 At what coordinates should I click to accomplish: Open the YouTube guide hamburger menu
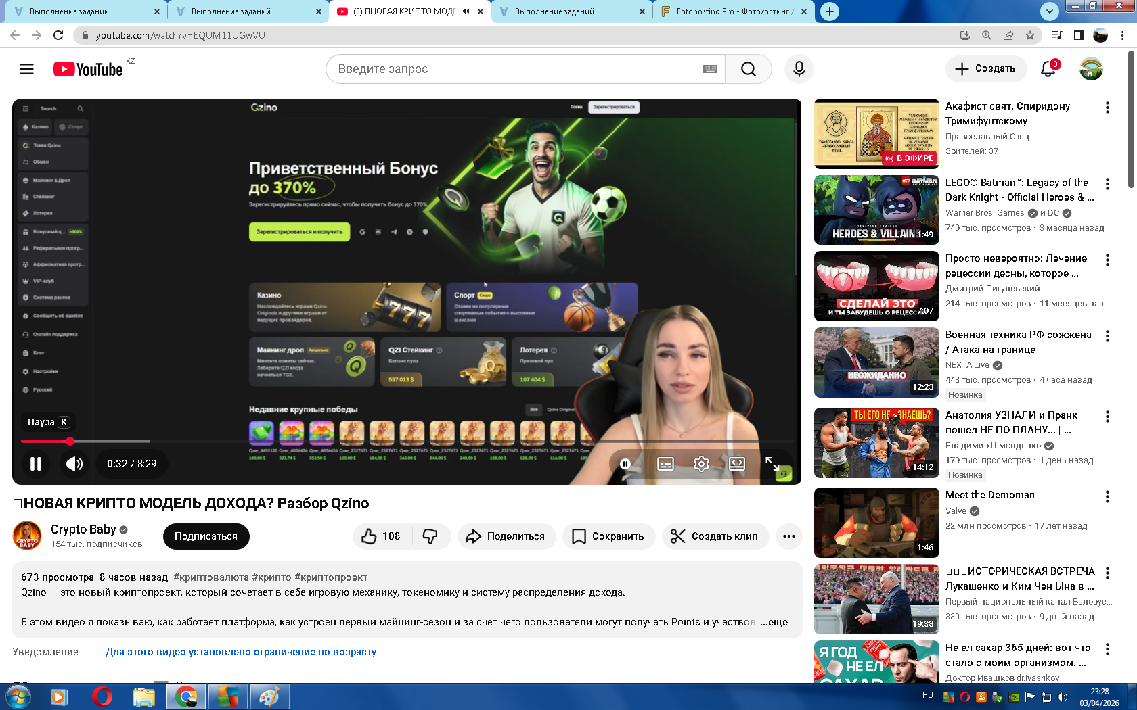click(x=27, y=69)
